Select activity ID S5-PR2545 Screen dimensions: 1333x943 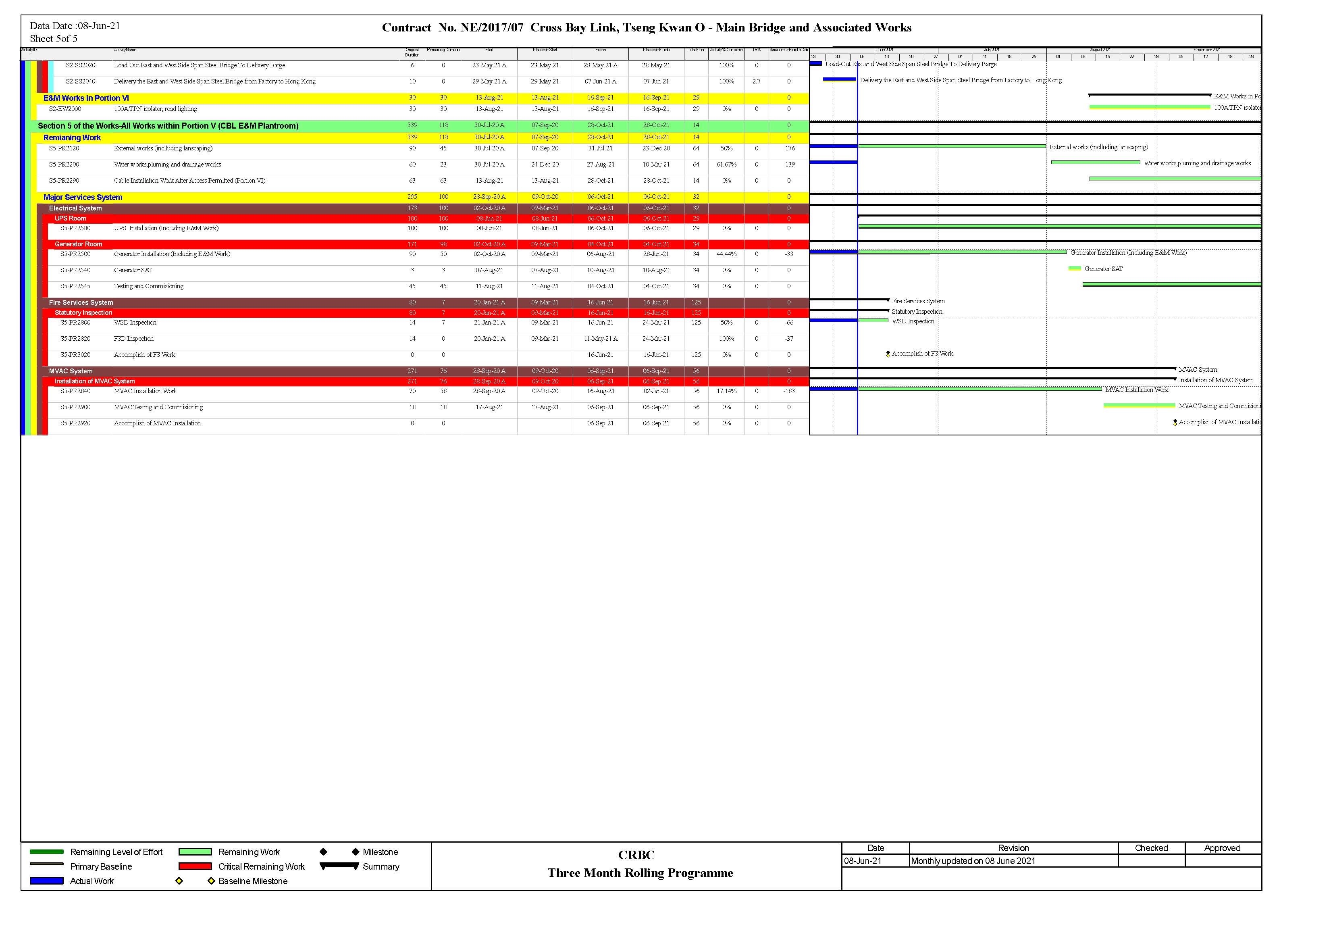point(75,287)
